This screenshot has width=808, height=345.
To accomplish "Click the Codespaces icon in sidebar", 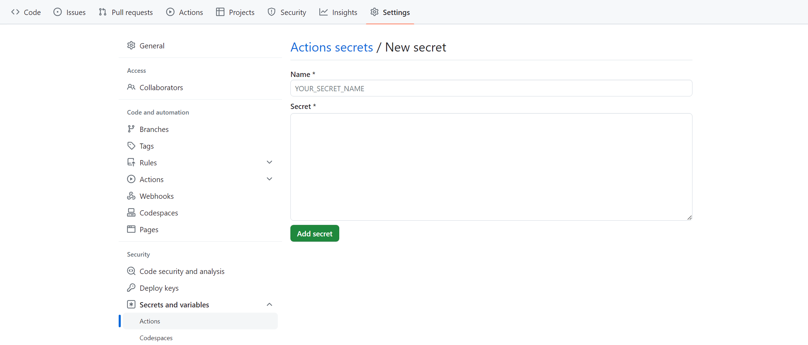I will pos(131,213).
